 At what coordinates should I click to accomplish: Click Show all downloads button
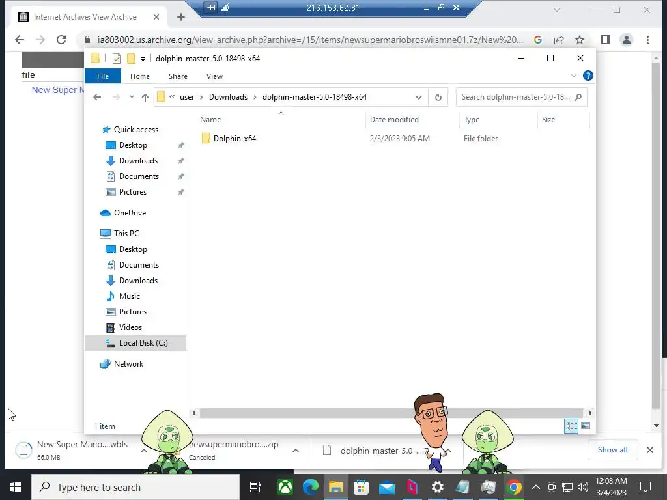pyautogui.click(x=612, y=451)
